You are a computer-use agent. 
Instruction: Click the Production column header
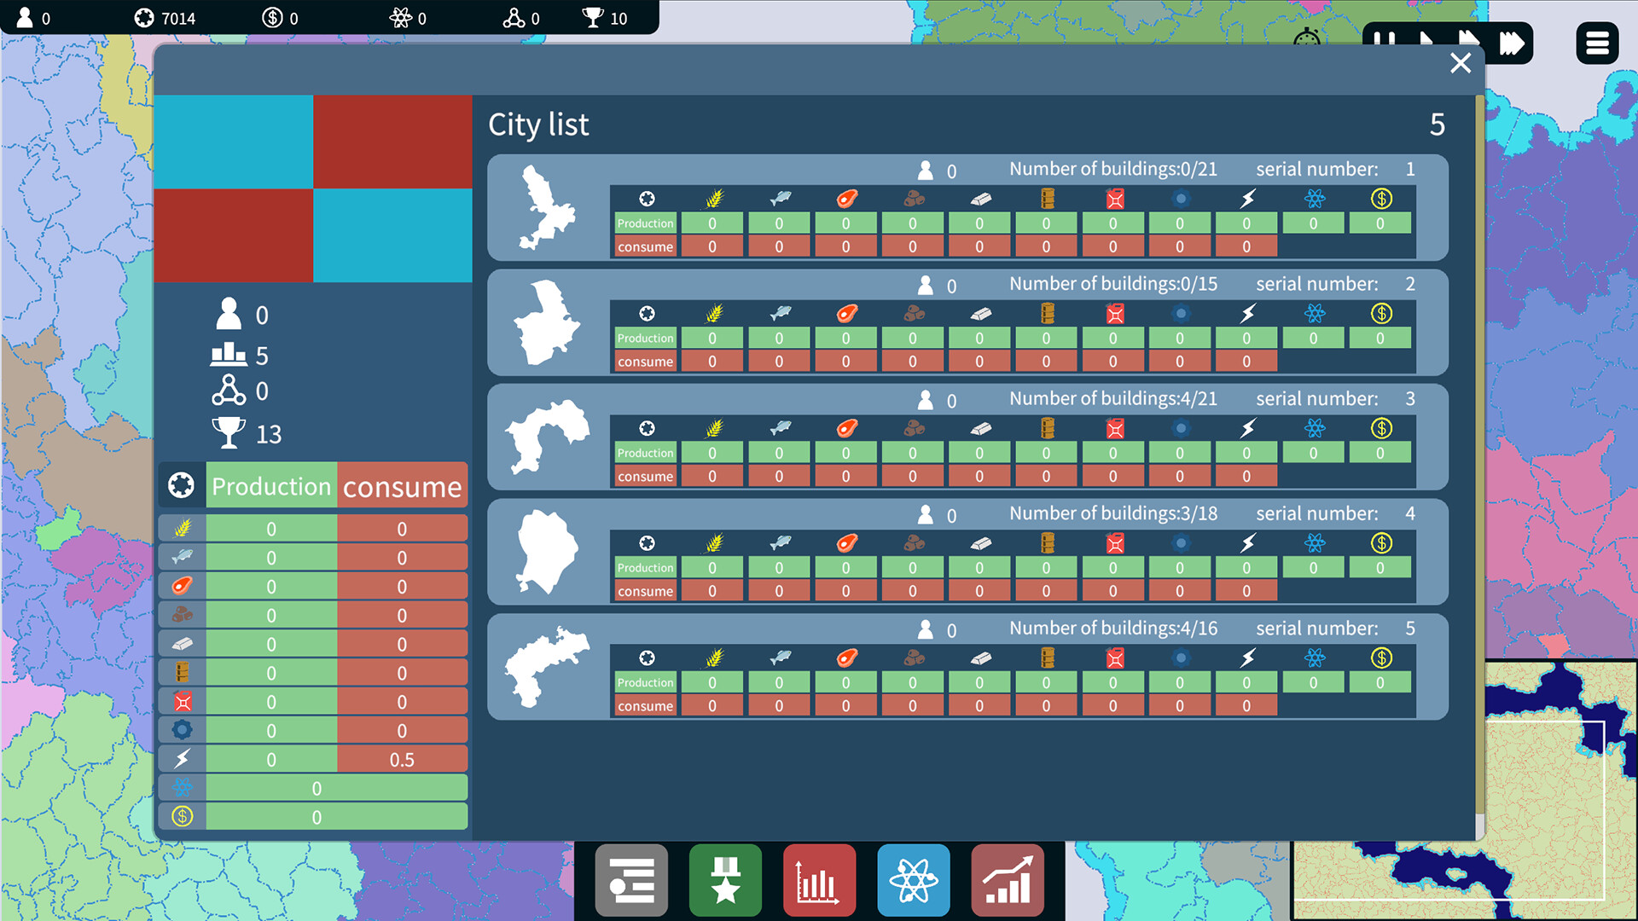pos(271,486)
